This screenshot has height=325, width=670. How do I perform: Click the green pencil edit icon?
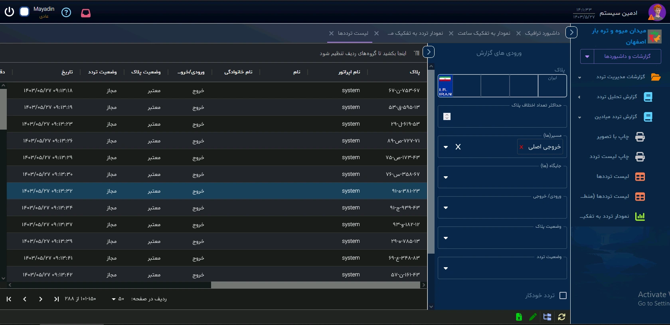pos(533,317)
